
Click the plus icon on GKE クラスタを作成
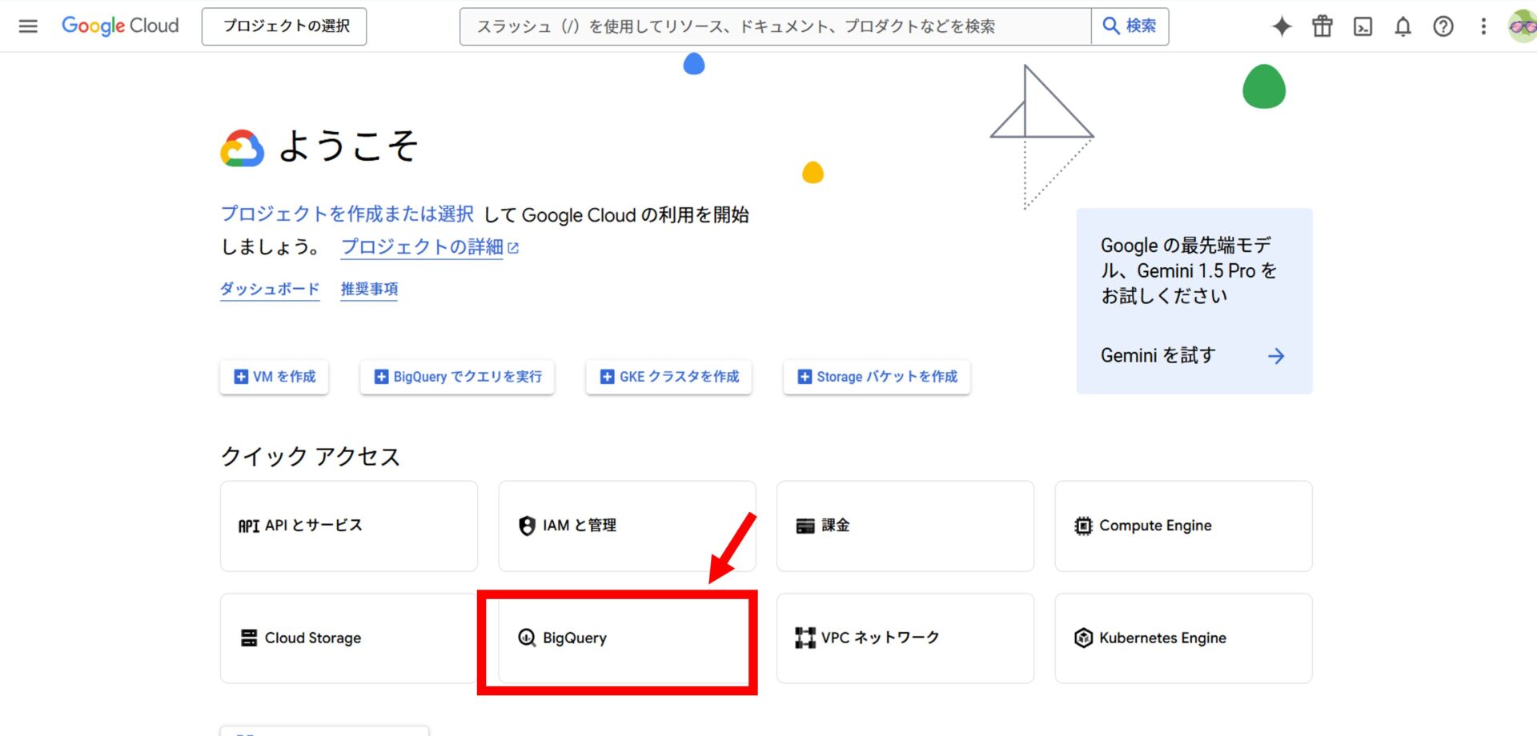pyautogui.click(x=608, y=377)
